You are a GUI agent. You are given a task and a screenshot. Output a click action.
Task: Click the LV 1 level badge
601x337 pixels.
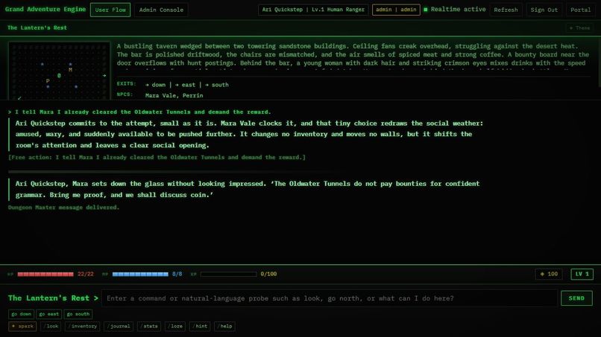582,275
